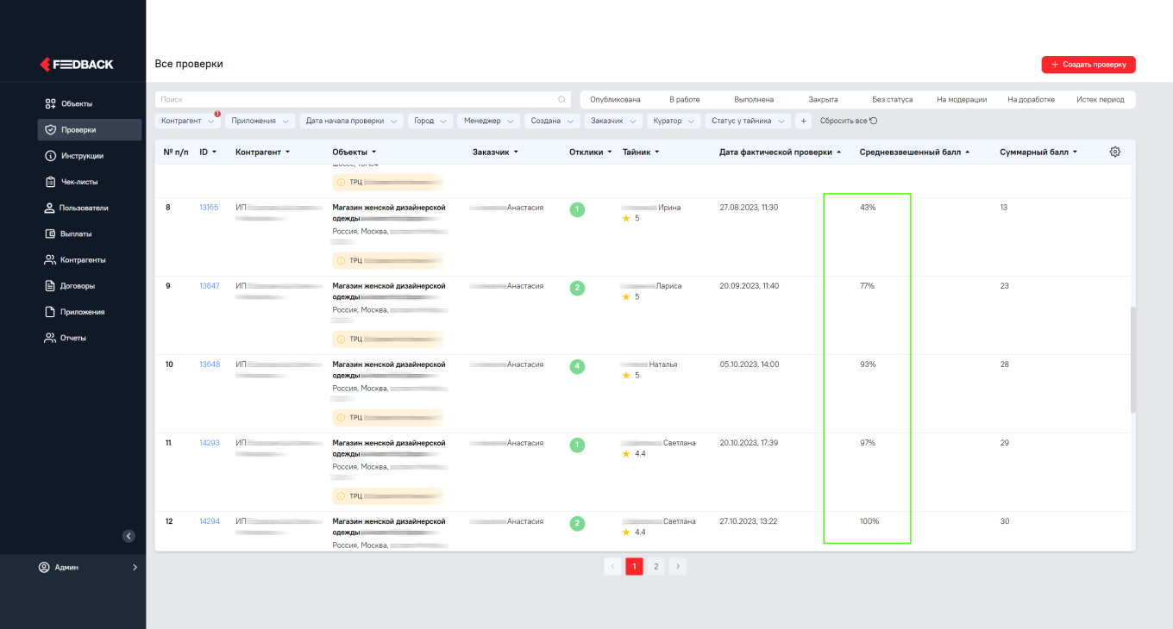1173x629 pixels.
Task: Open Менеджер filter dropdown
Action: coord(489,121)
